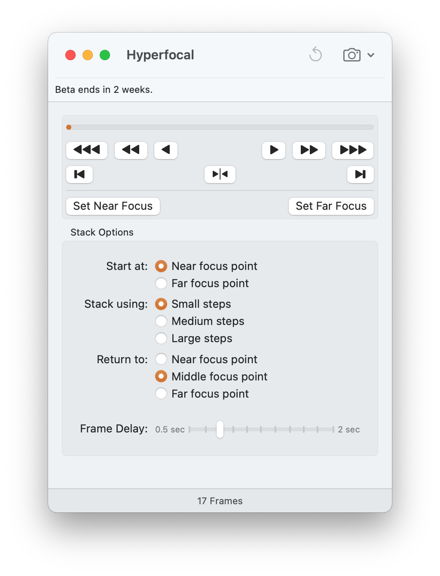Select Large steps radio option
This screenshot has height=576, width=440.
point(161,339)
